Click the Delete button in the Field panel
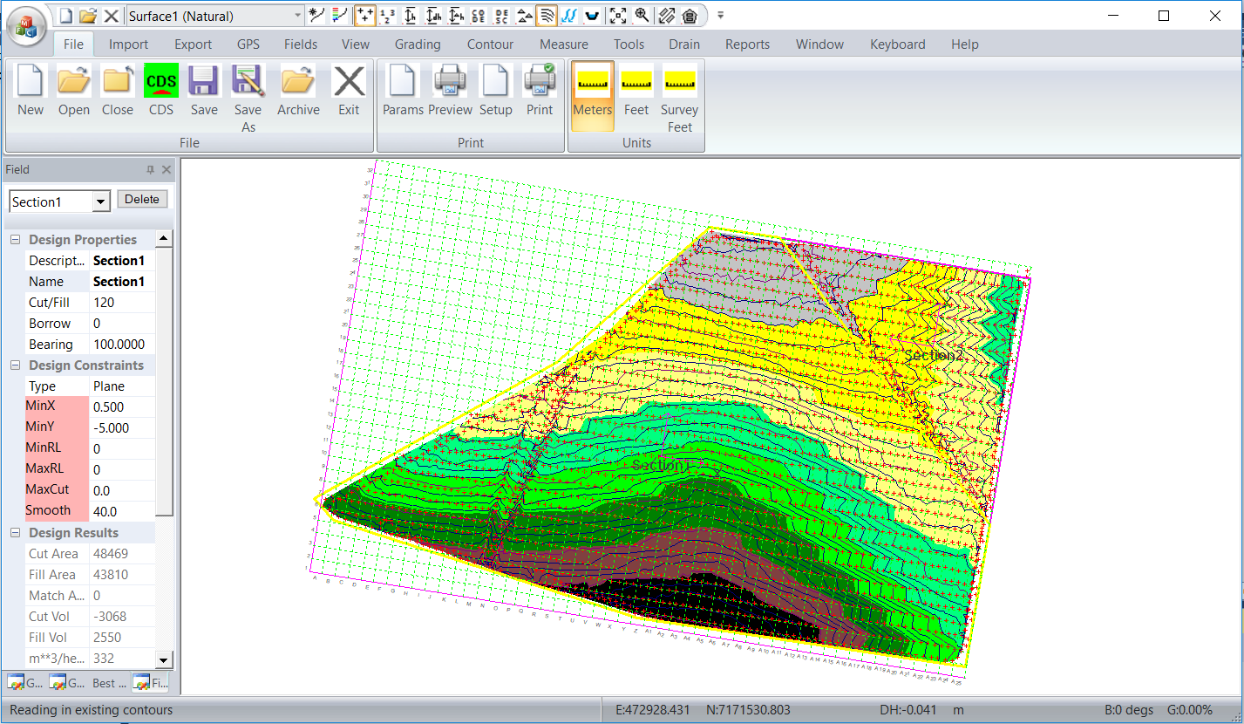Image resolution: width=1244 pixels, height=724 pixels. coord(142,200)
